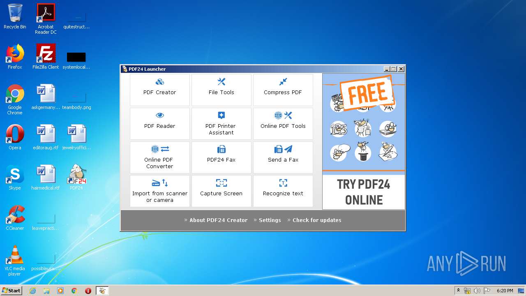
Task: Maximize the PDF24 Launcher window
Action: [x=394, y=69]
